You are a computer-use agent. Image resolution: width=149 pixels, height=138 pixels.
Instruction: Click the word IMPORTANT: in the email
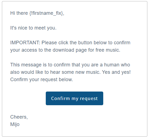click(x=25, y=43)
